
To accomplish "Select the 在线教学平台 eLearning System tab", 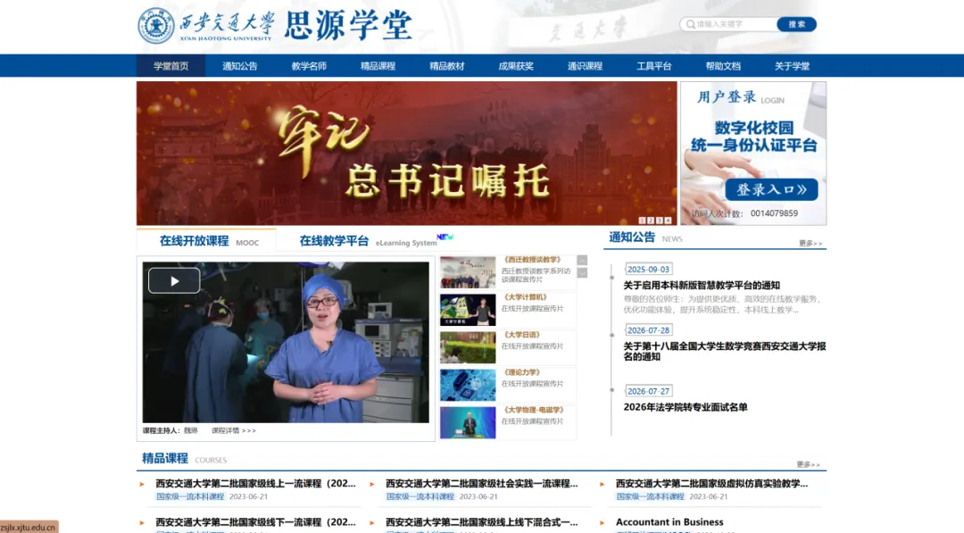I will (x=368, y=241).
